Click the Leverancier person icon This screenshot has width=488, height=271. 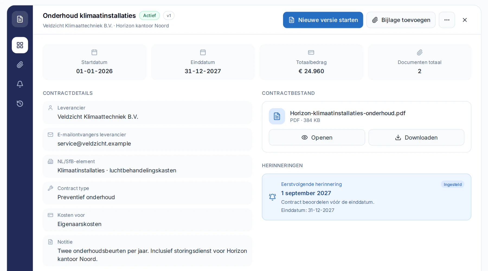coord(50,108)
